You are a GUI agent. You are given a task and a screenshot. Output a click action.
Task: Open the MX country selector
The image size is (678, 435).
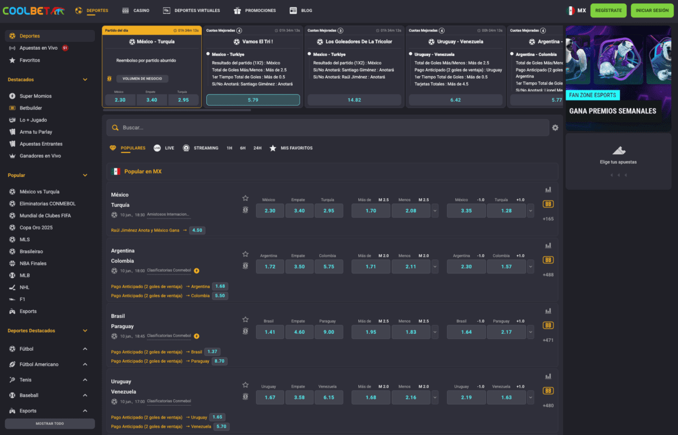[577, 10]
